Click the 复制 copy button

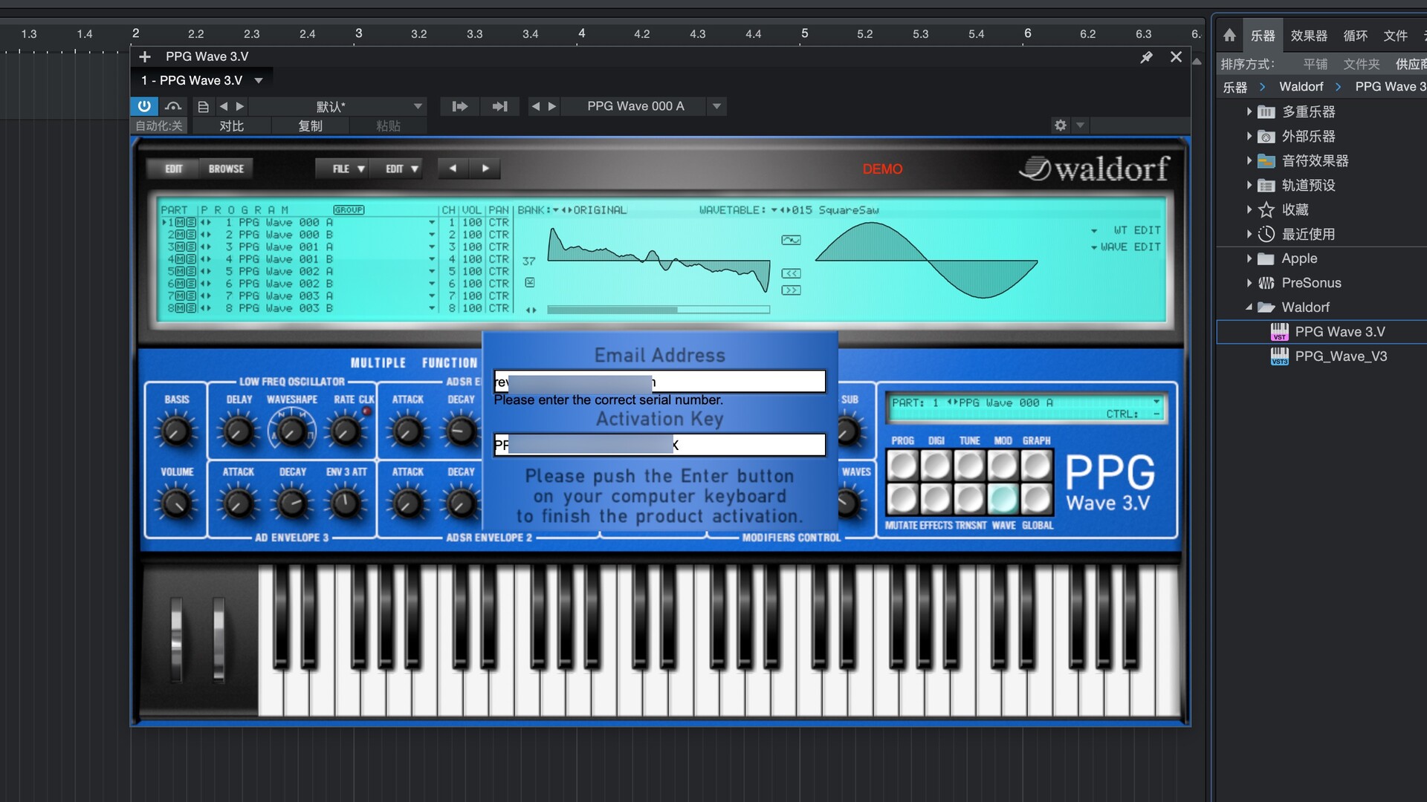pos(310,126)
